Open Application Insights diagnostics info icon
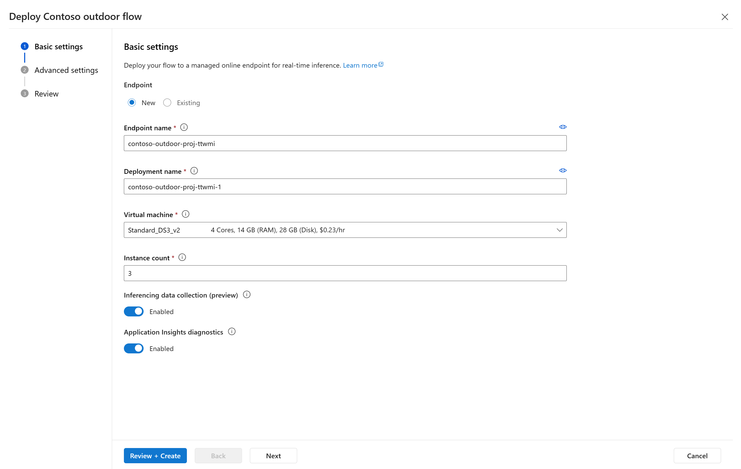Image resolution: width=741 pixels, height=469 pixels. point(232,332)
